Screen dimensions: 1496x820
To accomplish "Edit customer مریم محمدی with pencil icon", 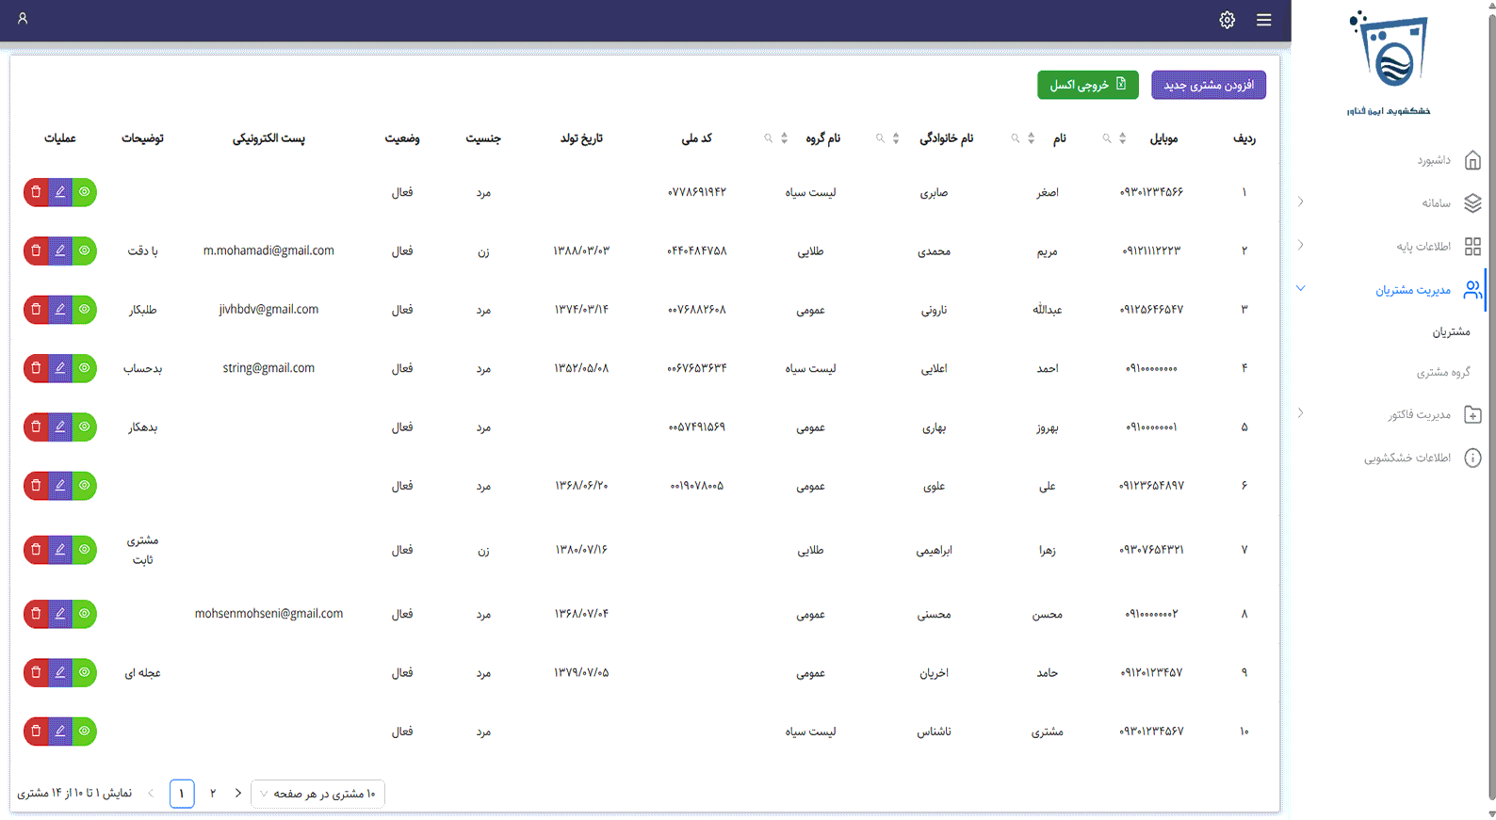I will tap(60, 250).
